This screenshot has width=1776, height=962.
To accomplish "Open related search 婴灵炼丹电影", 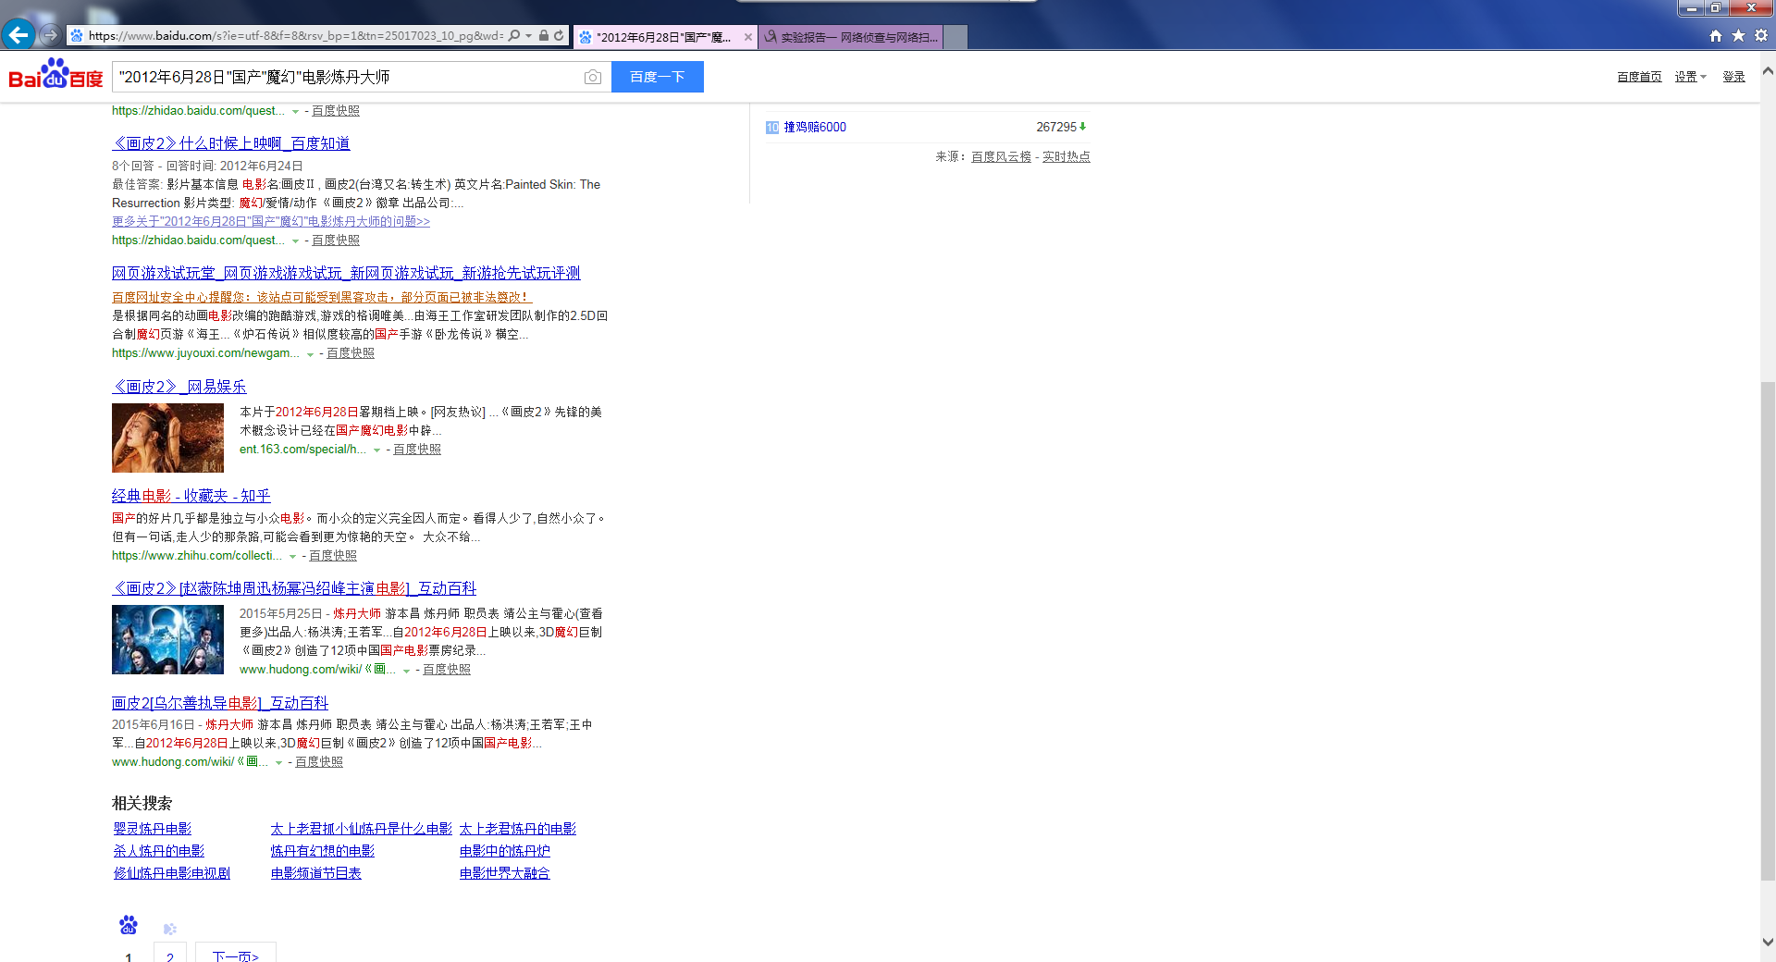I will [153, 829].
